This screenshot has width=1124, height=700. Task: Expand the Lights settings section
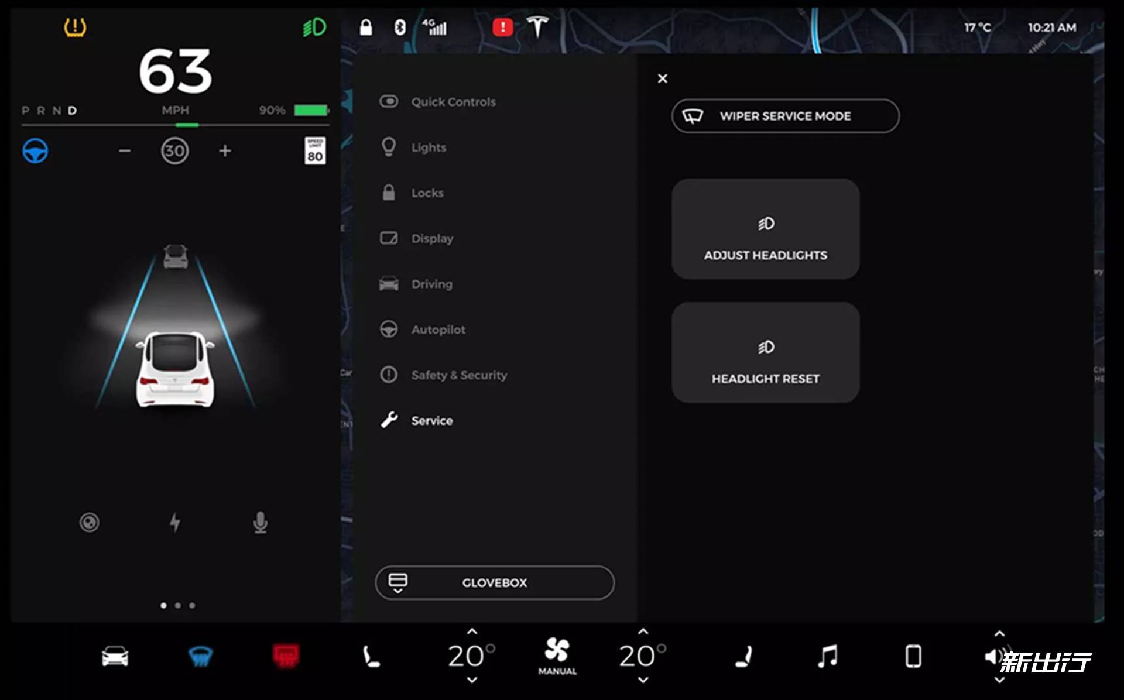(430, 147)
